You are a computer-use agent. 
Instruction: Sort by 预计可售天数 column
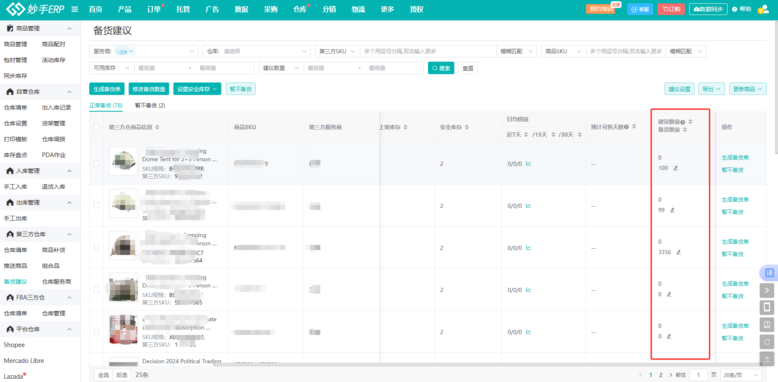coord(634,127)
